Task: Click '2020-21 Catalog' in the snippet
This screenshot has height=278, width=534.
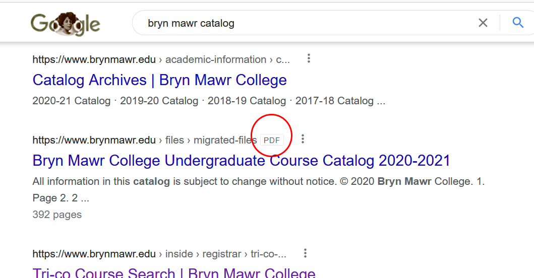Action: pos(71,101)
